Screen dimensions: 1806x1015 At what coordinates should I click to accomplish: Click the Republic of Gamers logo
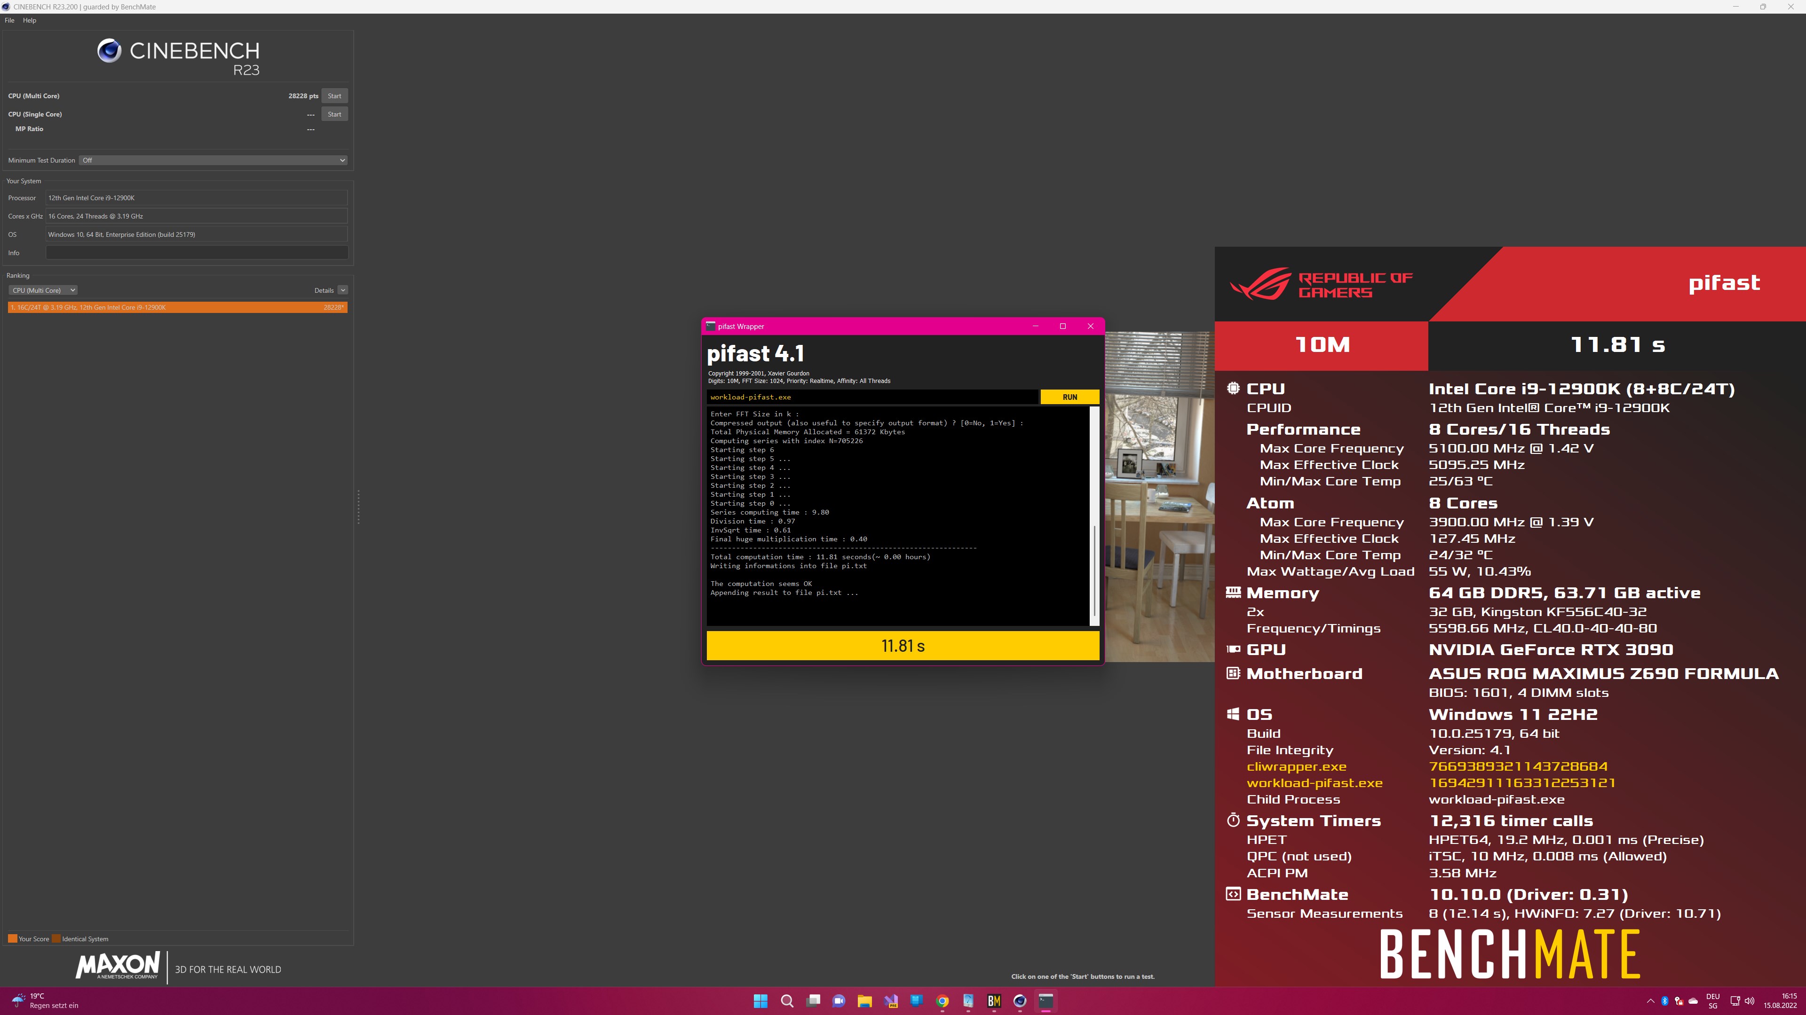1321,284
